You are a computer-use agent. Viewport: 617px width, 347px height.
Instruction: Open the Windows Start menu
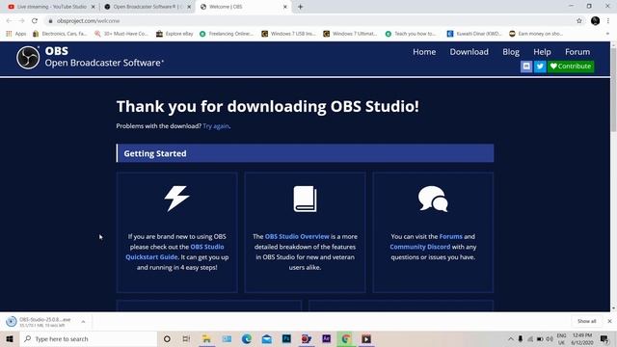[x=10, y=338]
